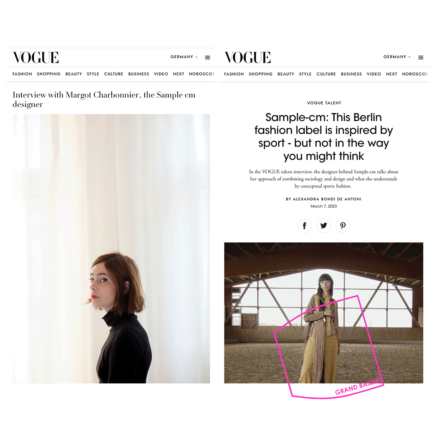Click Vogue Talent category link
This screenshot has width=430, height=430.
324,103
